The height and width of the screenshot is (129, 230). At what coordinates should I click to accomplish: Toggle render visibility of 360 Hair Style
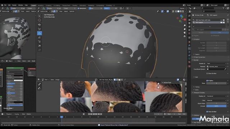[224, 20]
